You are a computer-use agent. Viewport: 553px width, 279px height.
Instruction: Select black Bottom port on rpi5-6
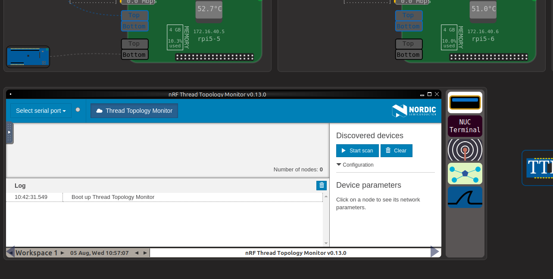tap(409, 55)
